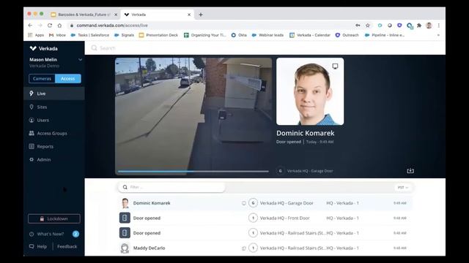Open the Signals bookmark
The width and height of the screenshot is (469, 263).
click(124, 35)
